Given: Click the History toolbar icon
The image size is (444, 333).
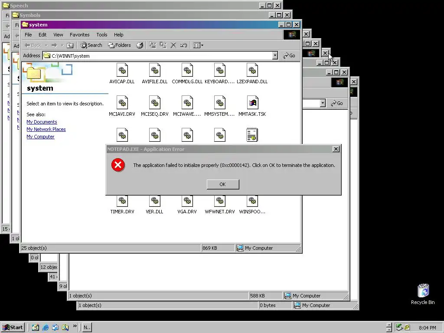Looking at the screenshot, I should point(140,45).
